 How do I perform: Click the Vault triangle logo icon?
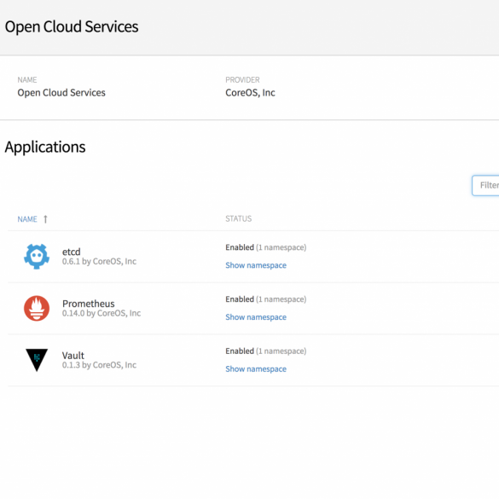click(x=37, y=360)
